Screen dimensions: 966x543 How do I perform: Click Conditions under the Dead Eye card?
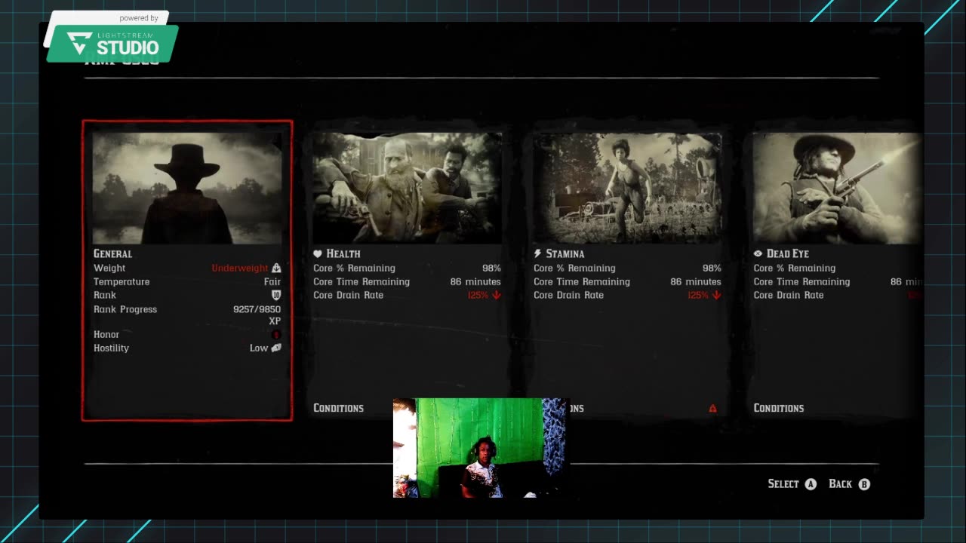tap(778, 408)
